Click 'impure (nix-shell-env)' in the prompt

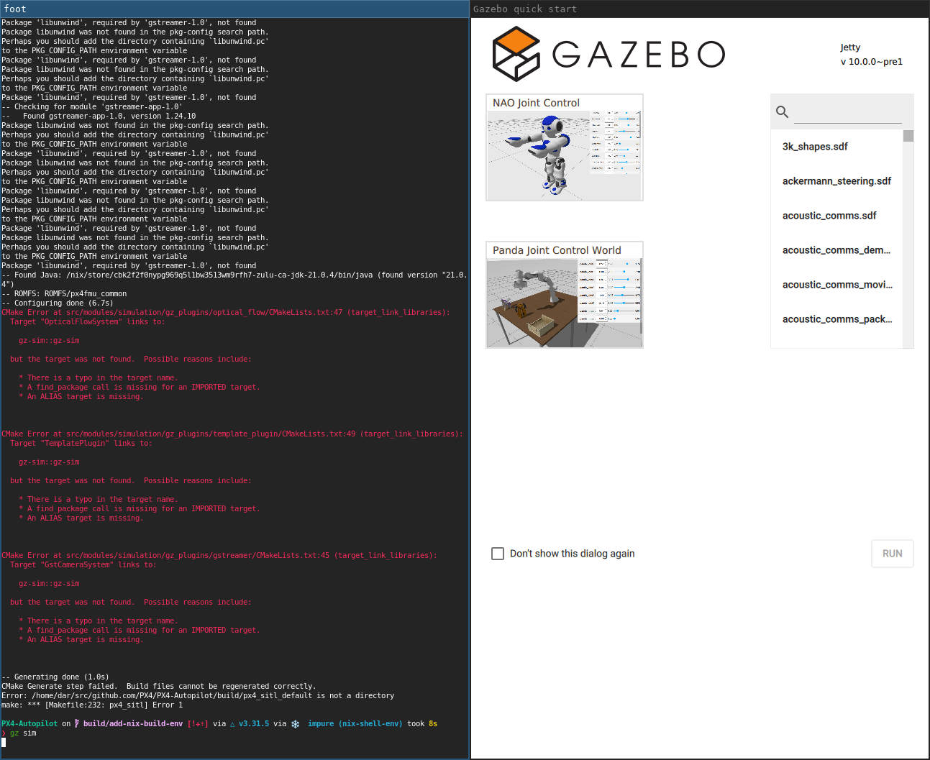[355, 724]
